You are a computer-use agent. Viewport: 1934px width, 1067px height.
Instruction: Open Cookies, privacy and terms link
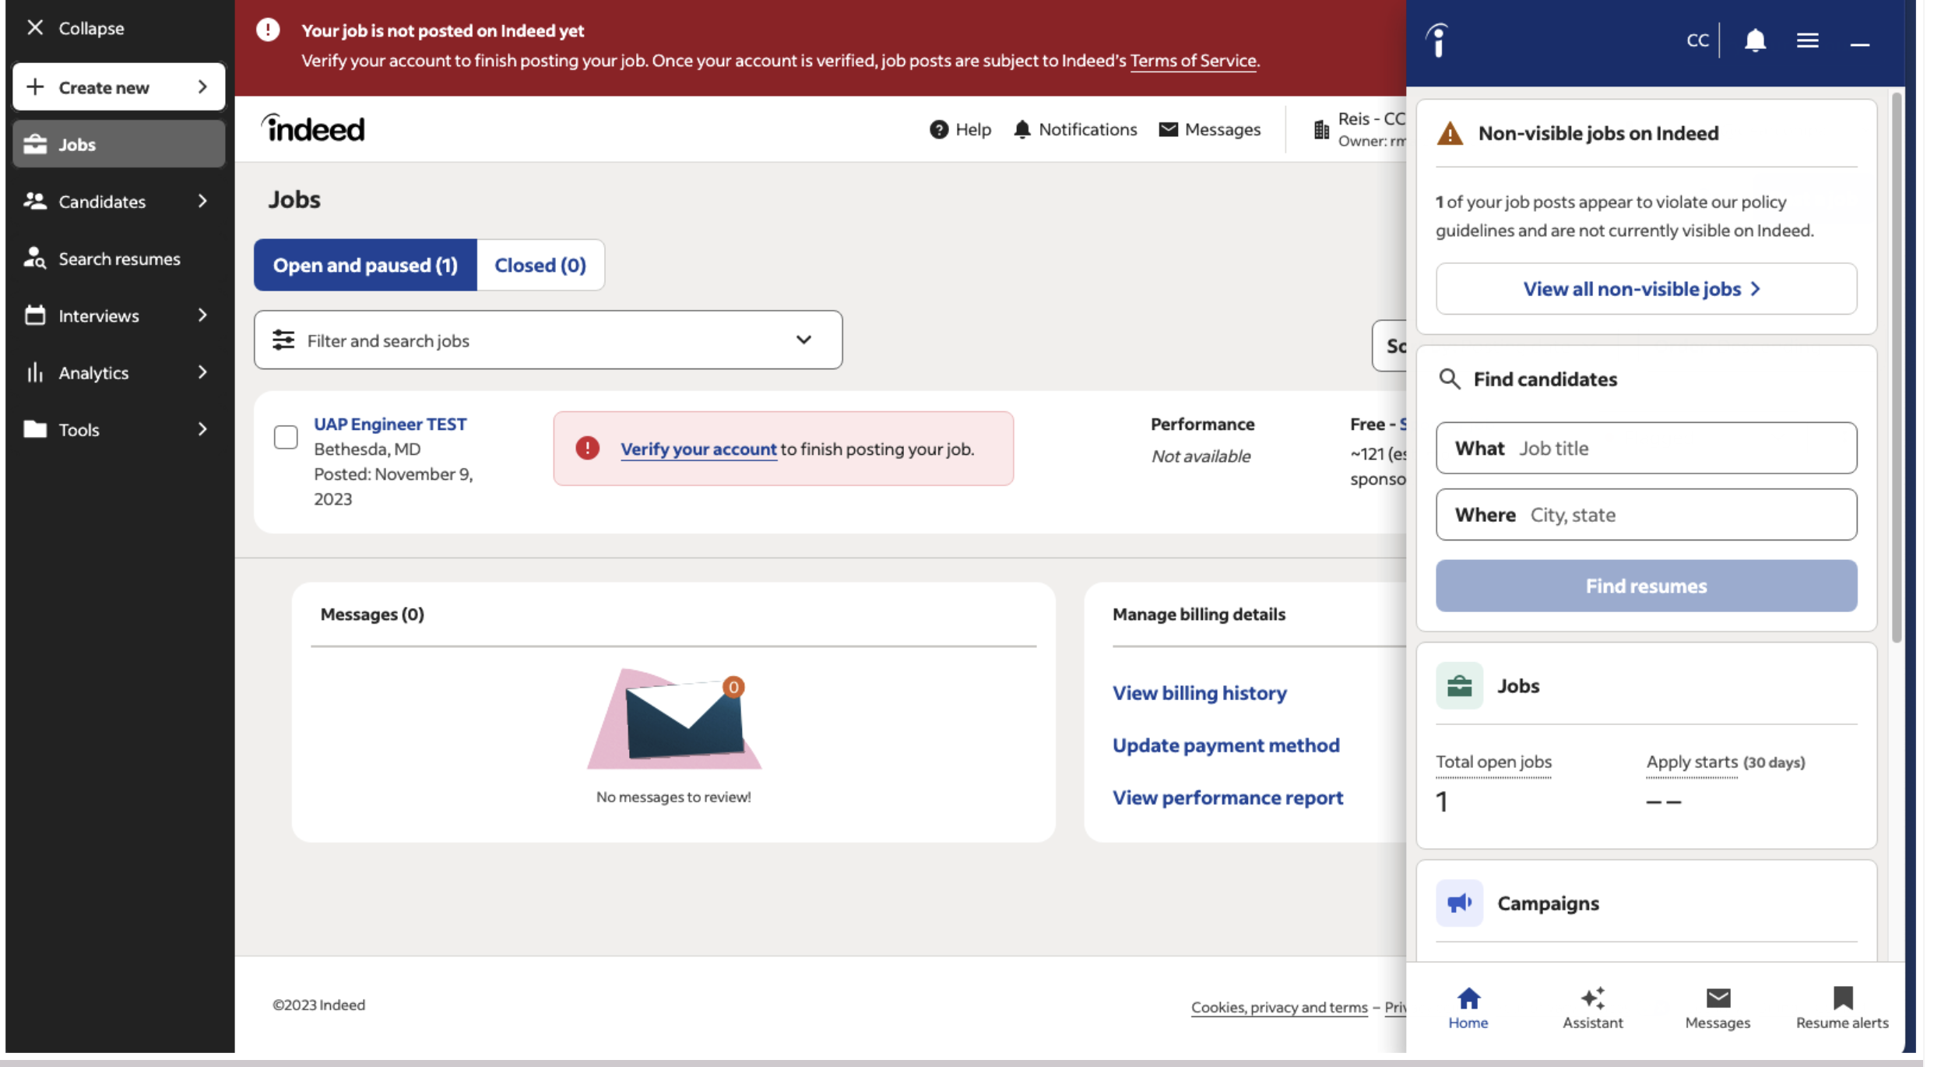[1279, 1007]
